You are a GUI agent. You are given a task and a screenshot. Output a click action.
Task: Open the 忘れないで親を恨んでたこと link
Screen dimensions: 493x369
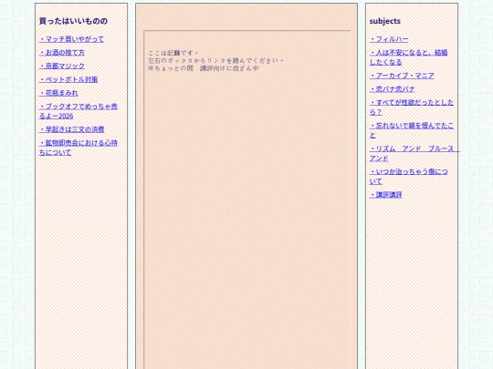coord(412,130)
